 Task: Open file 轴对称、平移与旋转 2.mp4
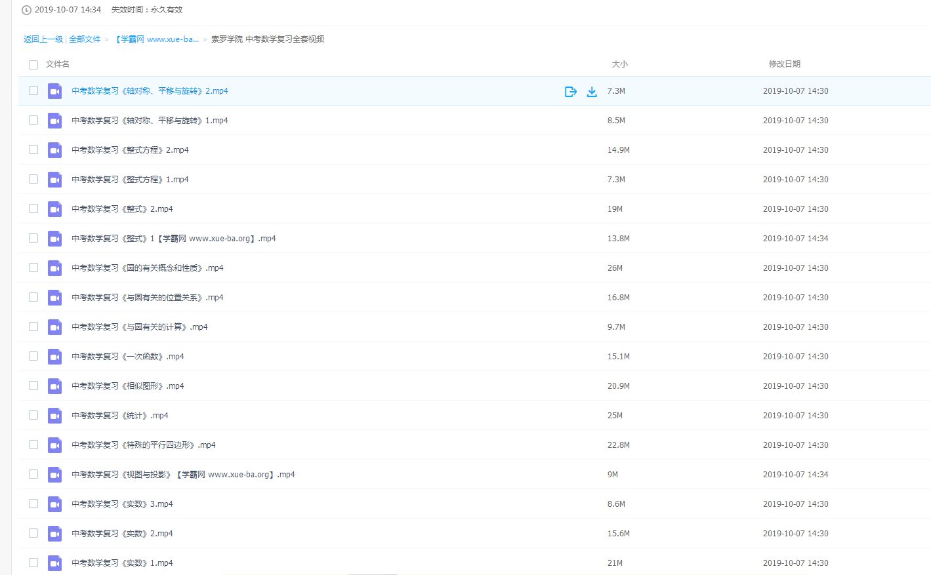pos(150,91)
